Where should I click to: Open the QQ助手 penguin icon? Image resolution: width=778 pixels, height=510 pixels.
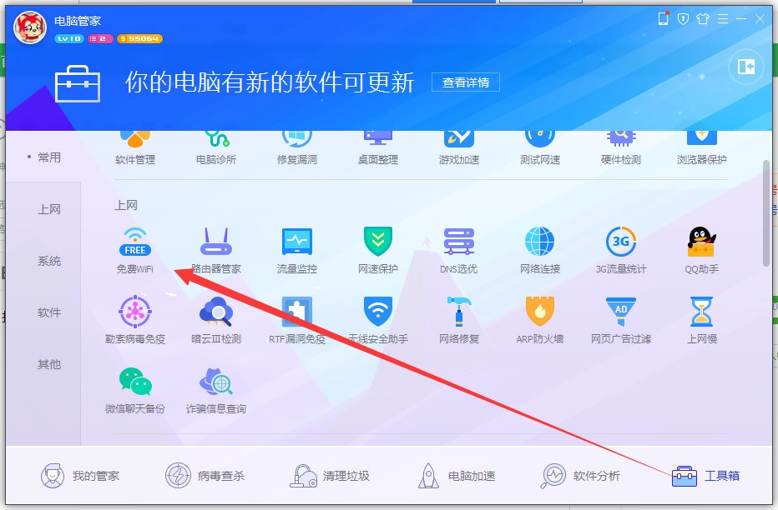(x=701, y=241)
